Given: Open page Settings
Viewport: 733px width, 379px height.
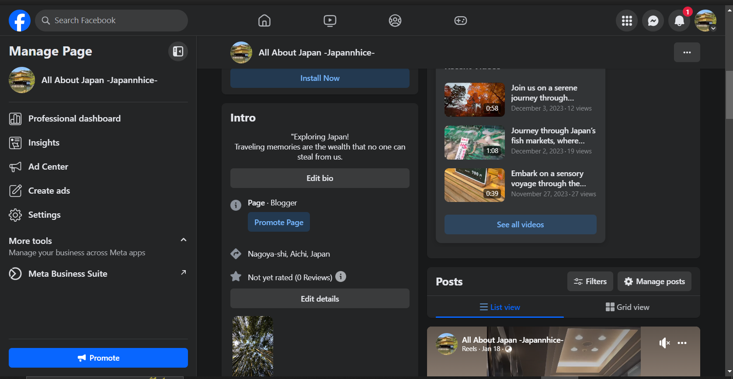Looking at the screenshot, I should (98, 215).
